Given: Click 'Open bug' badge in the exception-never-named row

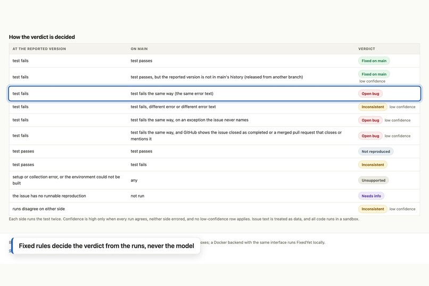Looking at the screenshot, I should [x=370, y=120].
